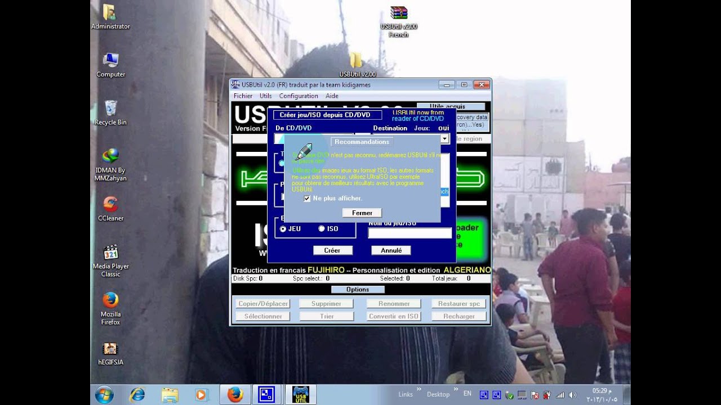Toggle the 'Ne plus afficher' checkbox

click(307, 199)
